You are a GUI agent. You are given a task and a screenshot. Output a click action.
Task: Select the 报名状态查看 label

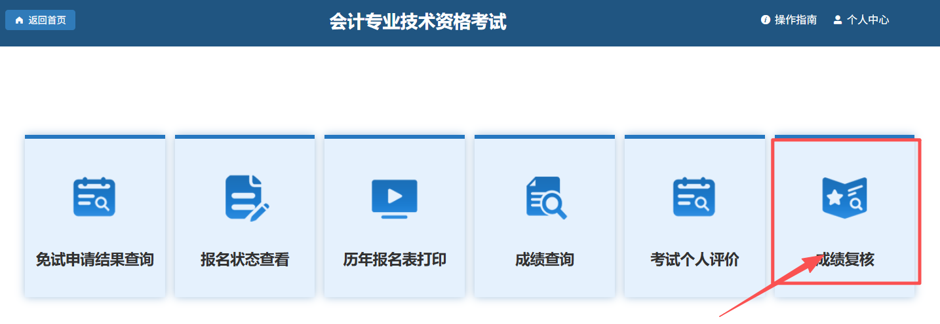click(x=245, y=260)
